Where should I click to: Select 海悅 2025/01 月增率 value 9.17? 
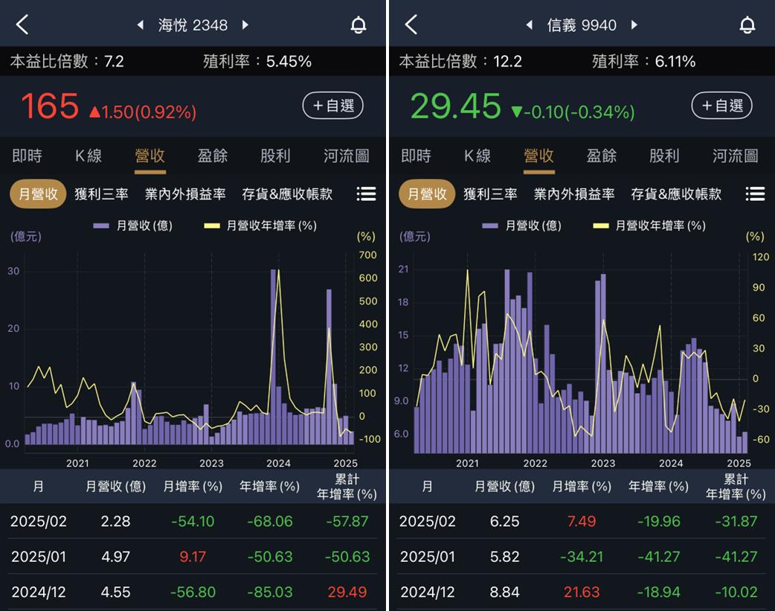coord(193,557)
